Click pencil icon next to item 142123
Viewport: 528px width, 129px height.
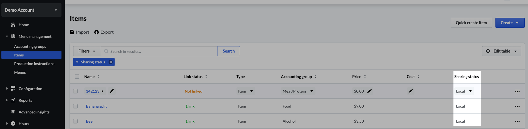point(112,91)
